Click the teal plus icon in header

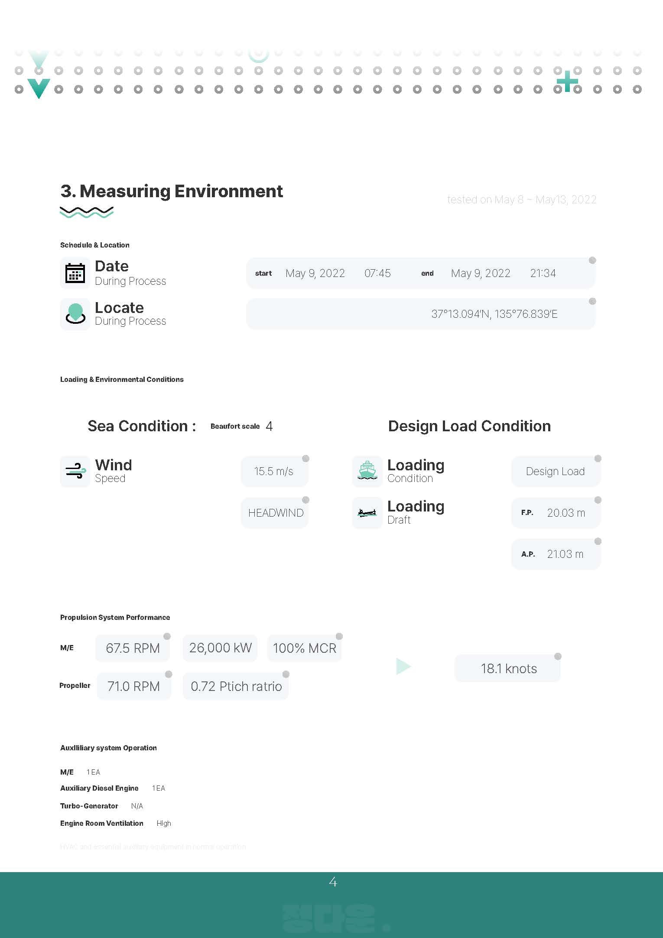click(567, 81)
